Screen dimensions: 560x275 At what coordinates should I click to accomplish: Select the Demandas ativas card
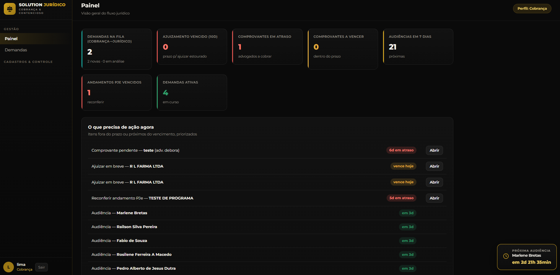[x=192, y=92]
